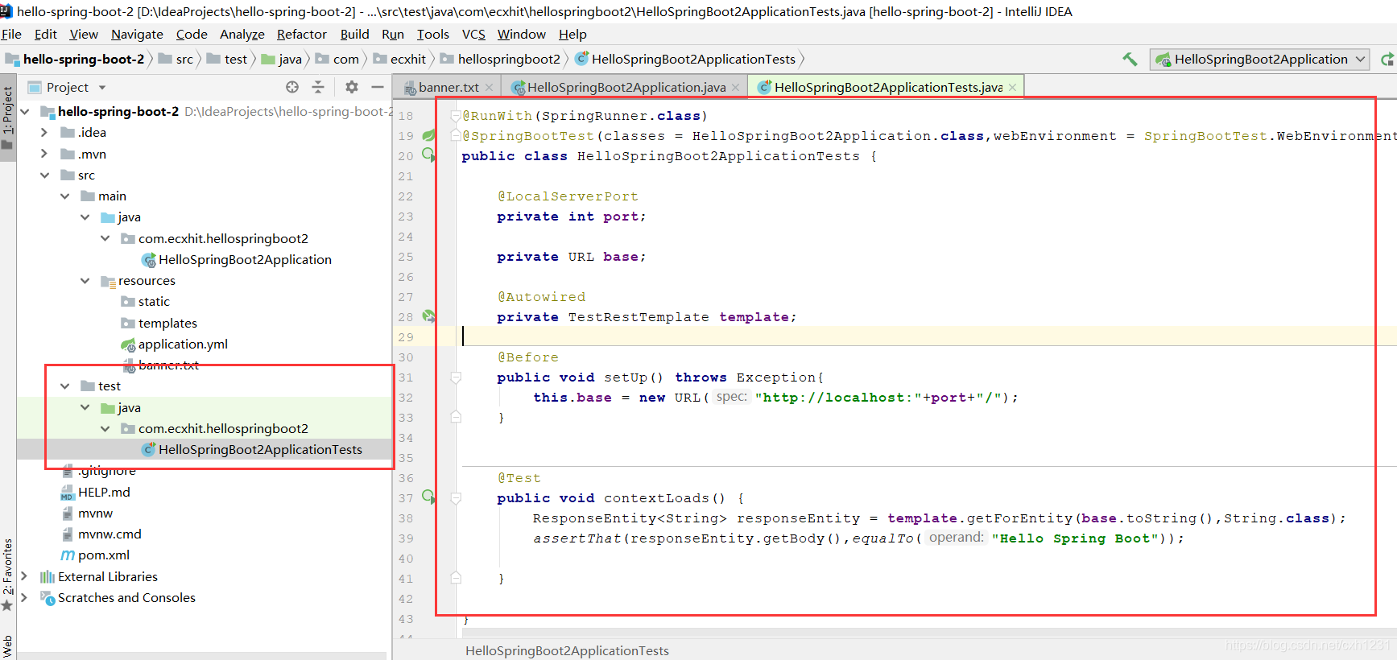Collapse the test folder arrow

coord(64,386)
